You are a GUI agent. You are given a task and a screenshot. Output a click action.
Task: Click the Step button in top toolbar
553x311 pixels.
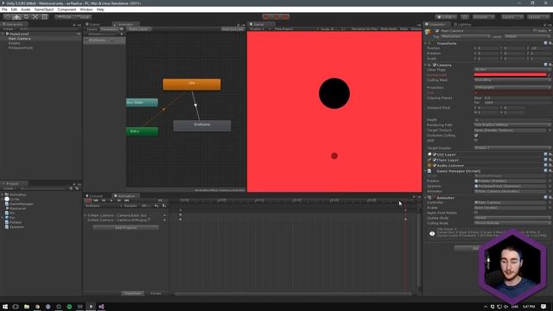click(285, 16)
